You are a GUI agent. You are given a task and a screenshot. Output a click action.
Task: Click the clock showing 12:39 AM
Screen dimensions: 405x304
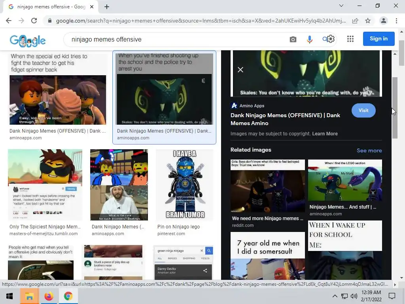pyautogui.click(x=371, y=293)
